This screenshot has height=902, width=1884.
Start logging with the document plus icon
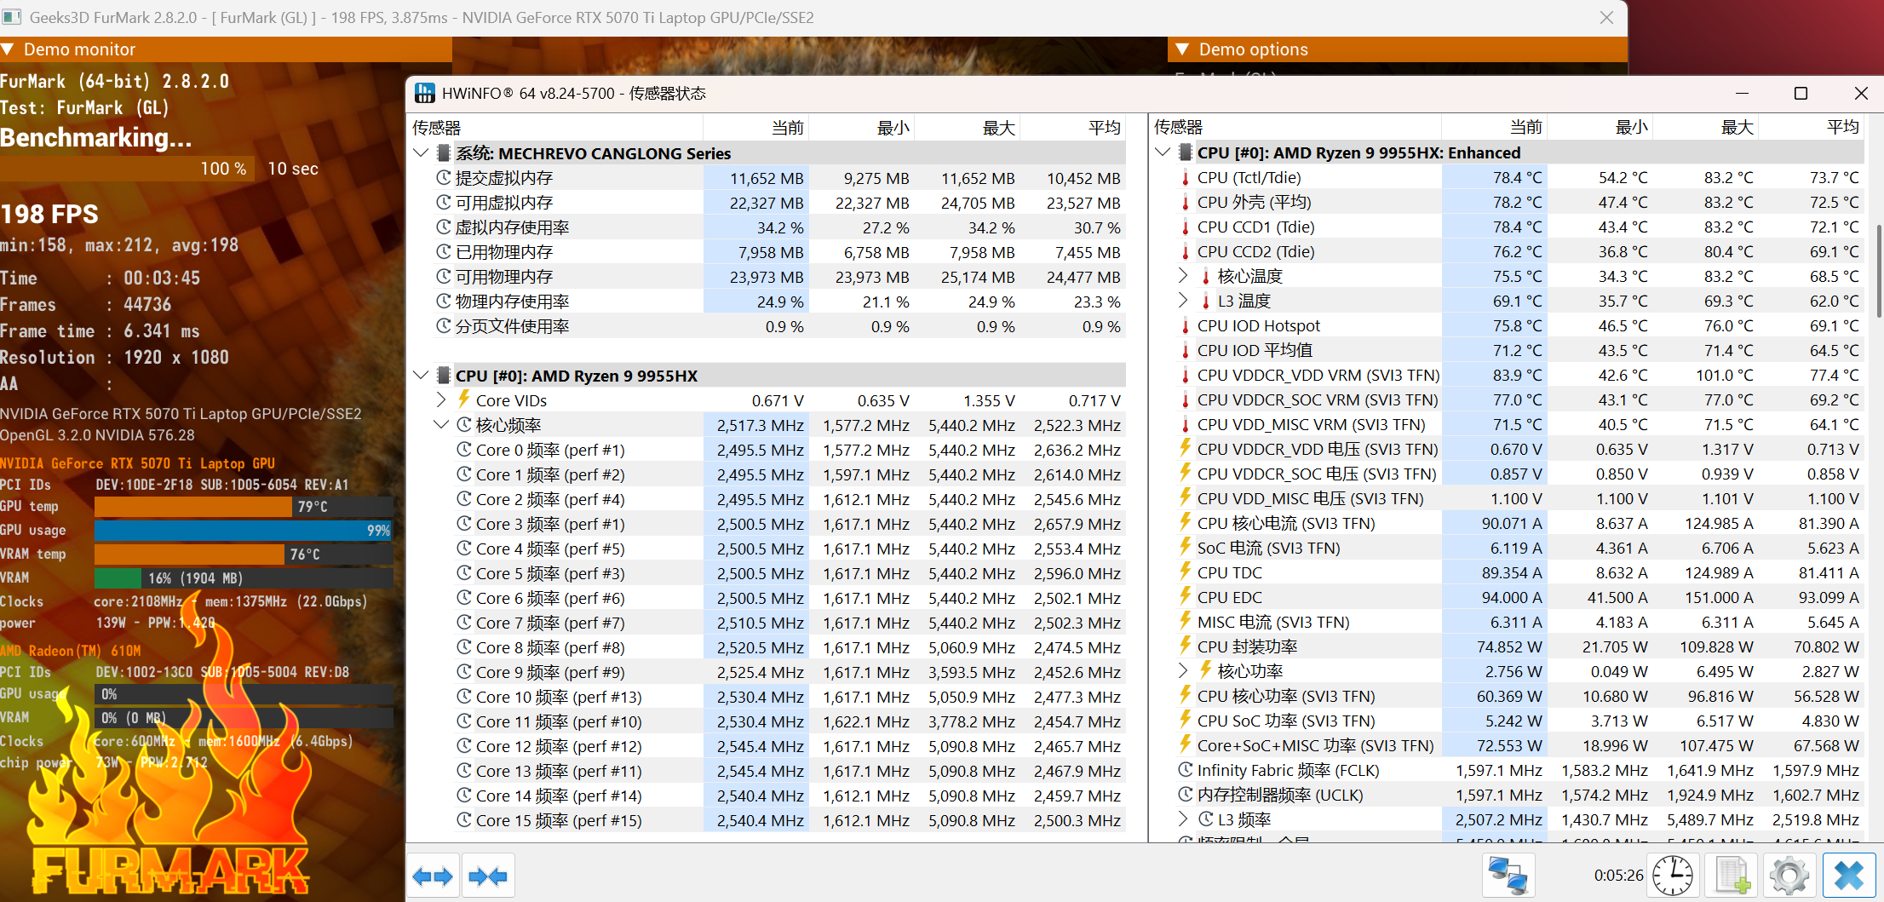1732,876
